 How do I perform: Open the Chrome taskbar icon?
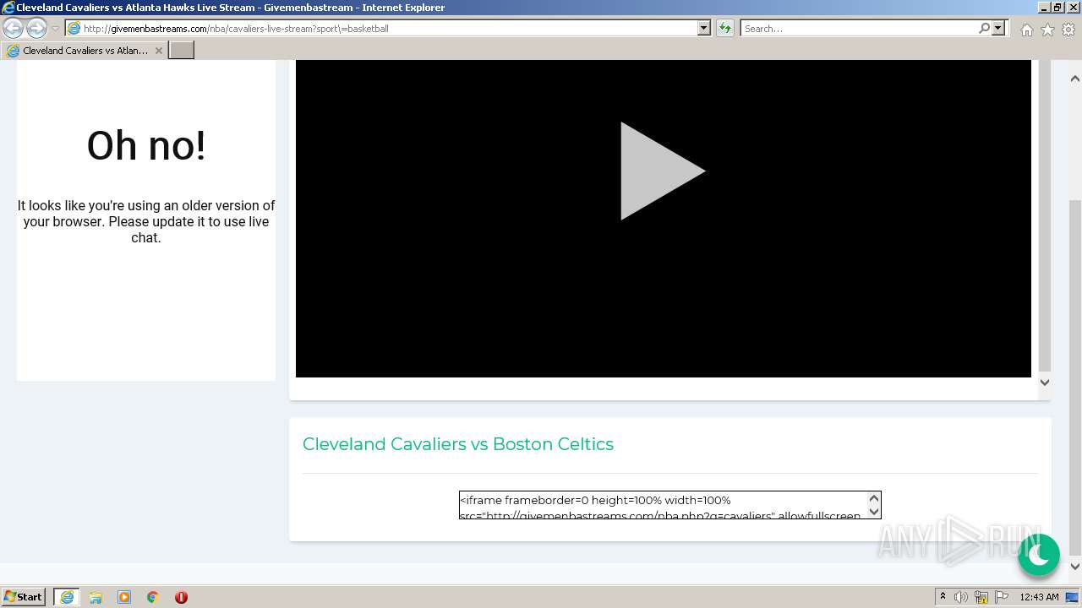point(153,597)
